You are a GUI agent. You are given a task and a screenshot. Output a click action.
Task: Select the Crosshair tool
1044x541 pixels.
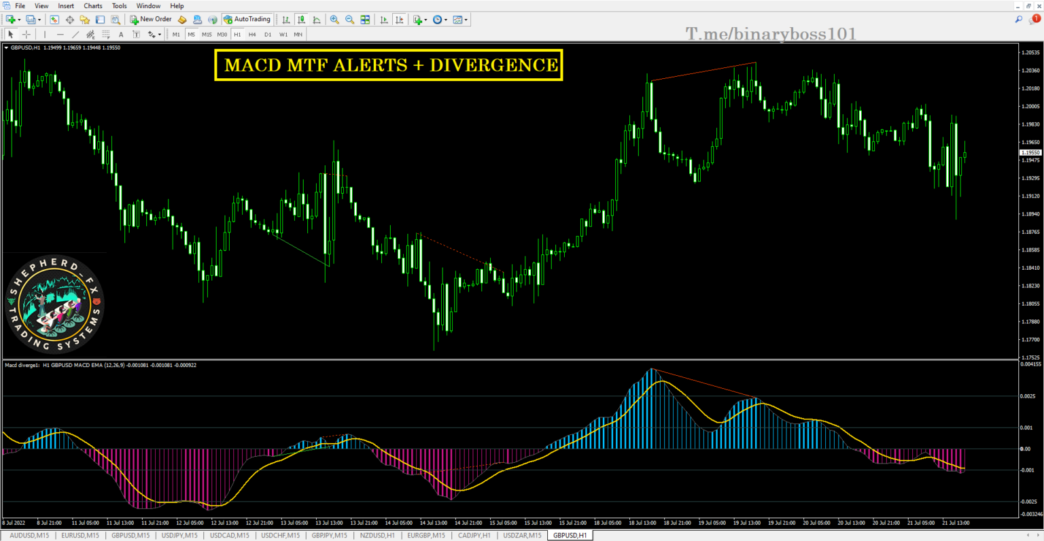point(27,34)
